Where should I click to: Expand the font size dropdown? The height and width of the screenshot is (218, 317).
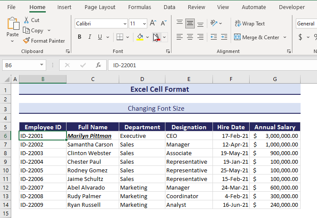tap(144, 24)
